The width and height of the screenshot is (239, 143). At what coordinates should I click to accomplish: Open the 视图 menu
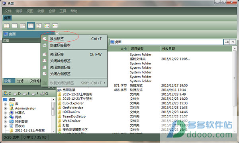(x=30, y=11)
